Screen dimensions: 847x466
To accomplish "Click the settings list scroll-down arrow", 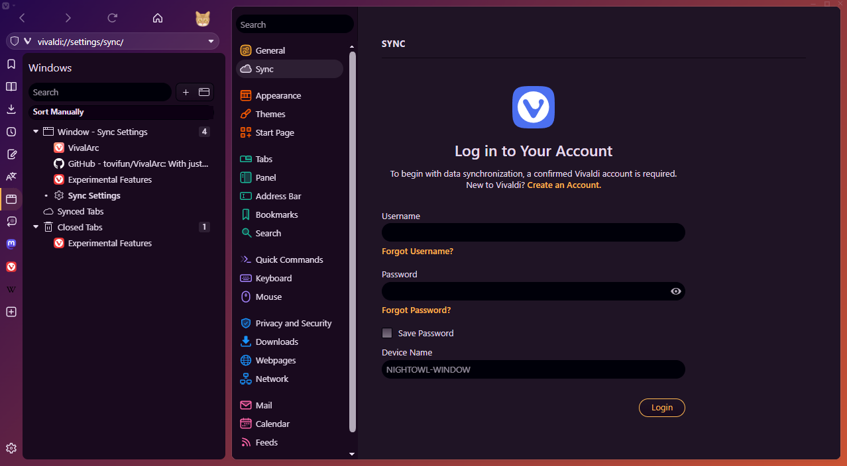I will click(x=352, y=454).
